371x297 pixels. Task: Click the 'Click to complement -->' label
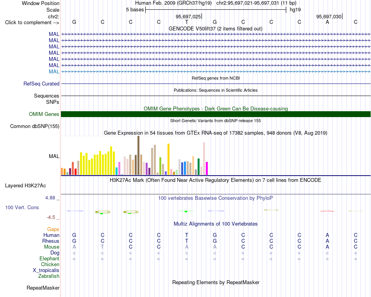tap(32, 23)
